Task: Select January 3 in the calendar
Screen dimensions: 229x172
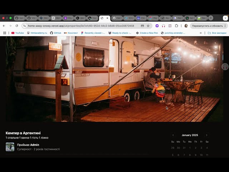Action: [201, 148]
